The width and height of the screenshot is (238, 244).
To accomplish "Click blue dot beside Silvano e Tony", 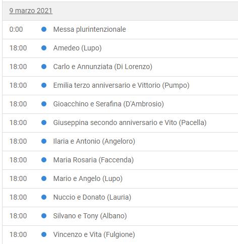I will pyautogui.click(x=44, y=216).
